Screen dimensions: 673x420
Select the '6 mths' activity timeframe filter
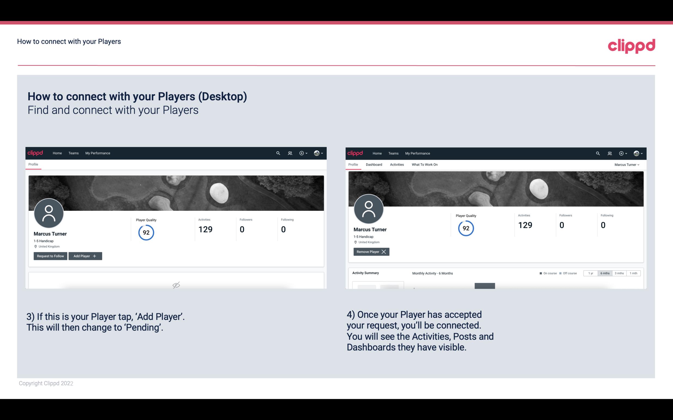(604, 273)
